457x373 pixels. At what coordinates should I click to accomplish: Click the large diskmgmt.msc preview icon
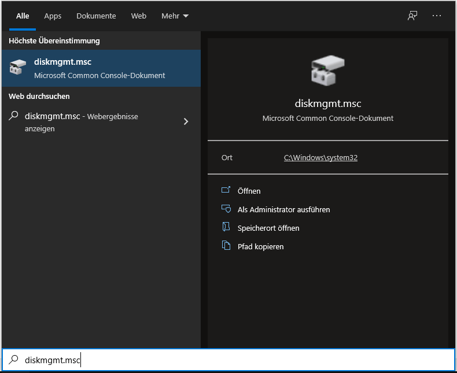(x=327, y=72)
